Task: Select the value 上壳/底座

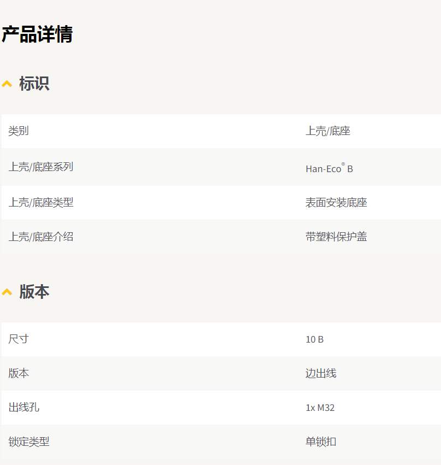Action: coord(328,131)
